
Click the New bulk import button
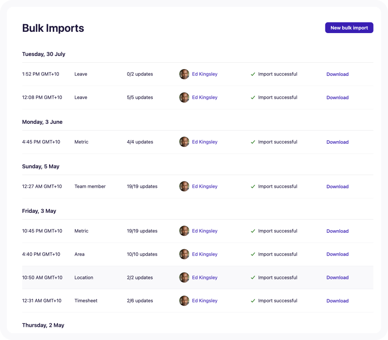coord(349,28)
